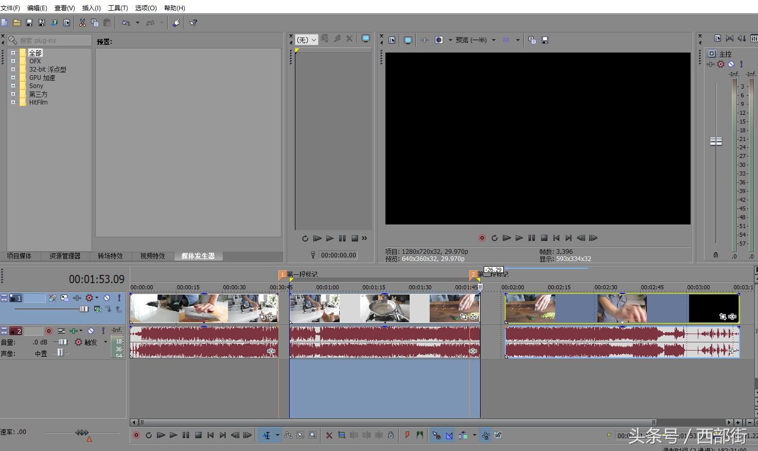Click the Undo arrow icon
The height and width of the screenshot is (451, 758).
coord(126,23)
